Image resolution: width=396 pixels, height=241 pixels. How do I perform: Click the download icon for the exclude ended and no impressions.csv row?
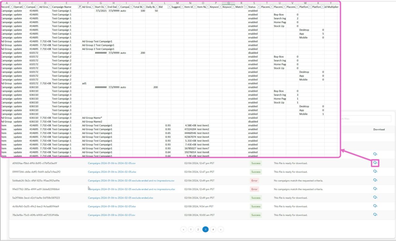375,181
